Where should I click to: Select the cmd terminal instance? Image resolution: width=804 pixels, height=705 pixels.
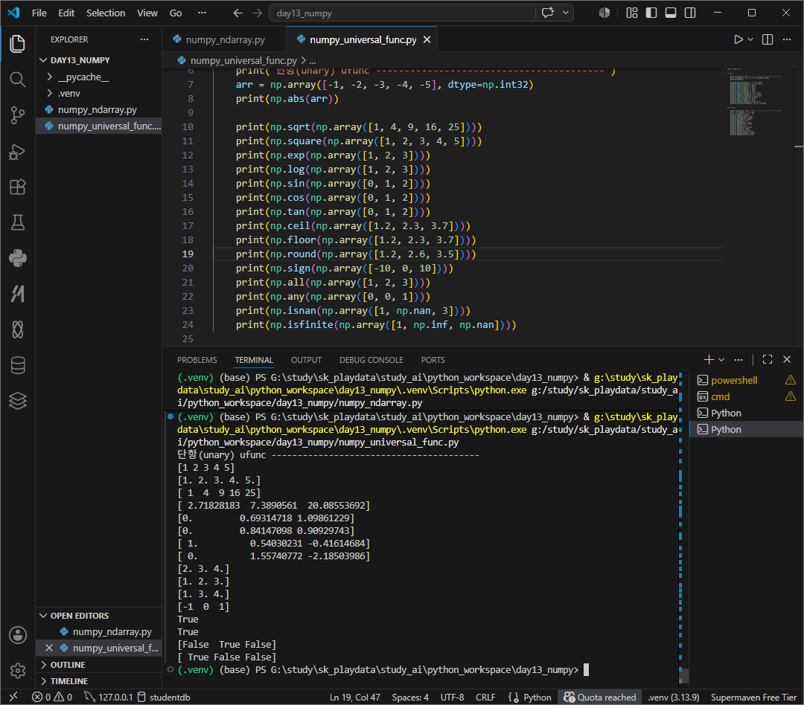tap(747, 396)
